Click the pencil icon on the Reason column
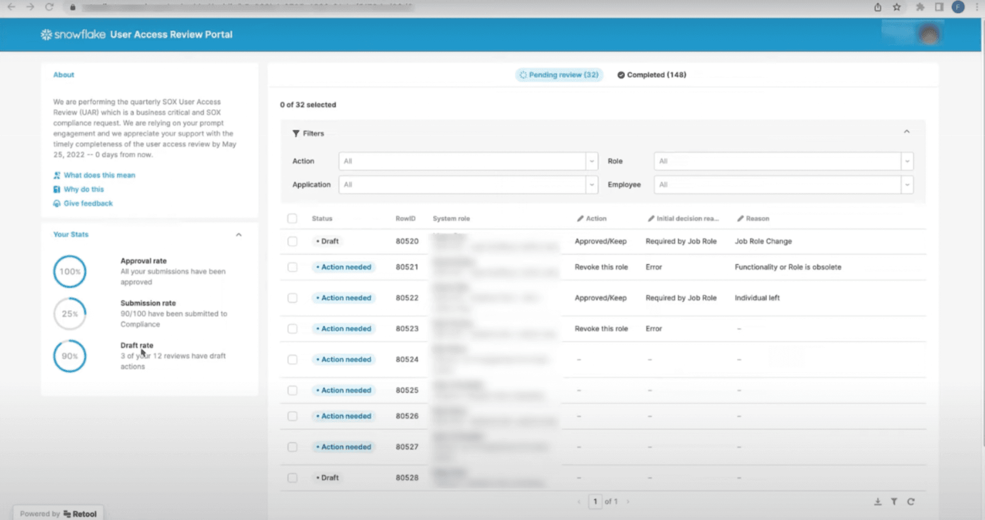This screenshot has width=985, height=520. click(740, 218)
